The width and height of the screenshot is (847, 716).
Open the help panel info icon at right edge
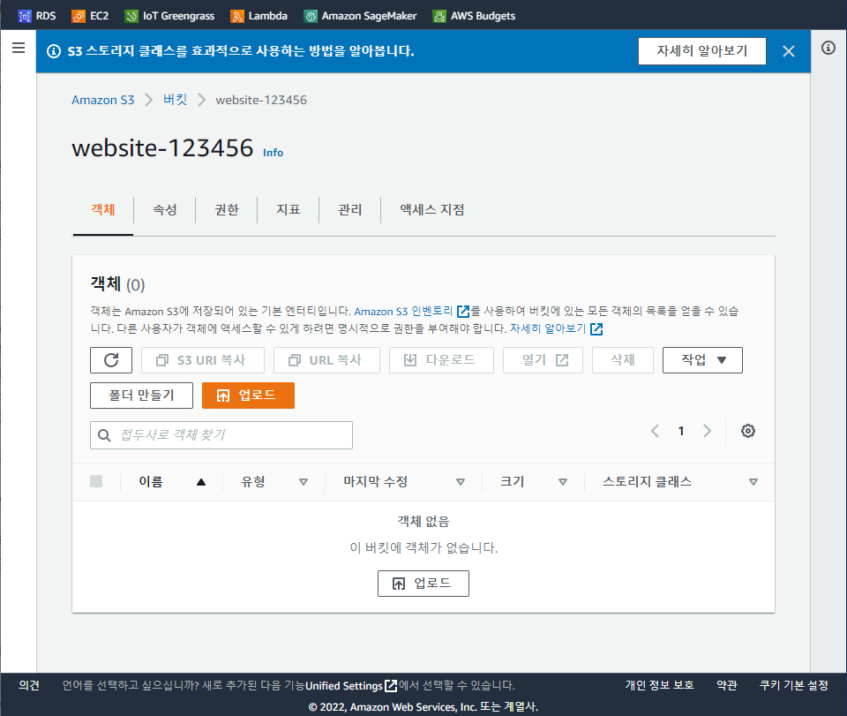pyautogui.click(x=828, y=48)
